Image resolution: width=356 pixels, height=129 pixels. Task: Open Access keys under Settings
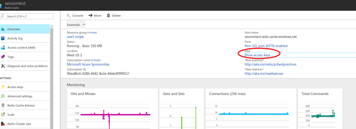coord(25,87)
